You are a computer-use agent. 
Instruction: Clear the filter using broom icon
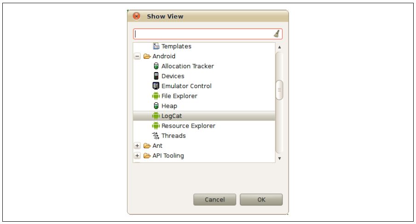[x=277, y=34]
